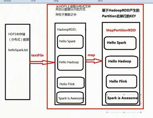The image size is (153, 118).
Task: Click the red arrow shape under "textFile"
Action: pyautogui.click(x=42, y=62)
